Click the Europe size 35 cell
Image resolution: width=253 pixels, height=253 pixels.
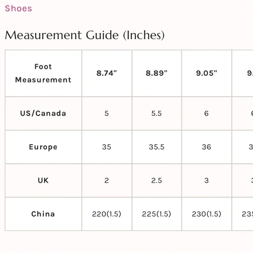107,147
